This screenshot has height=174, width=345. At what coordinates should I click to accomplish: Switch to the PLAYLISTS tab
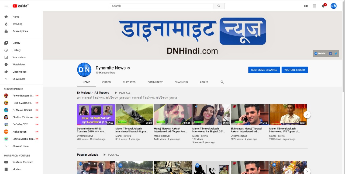click(x=129, y=82)
